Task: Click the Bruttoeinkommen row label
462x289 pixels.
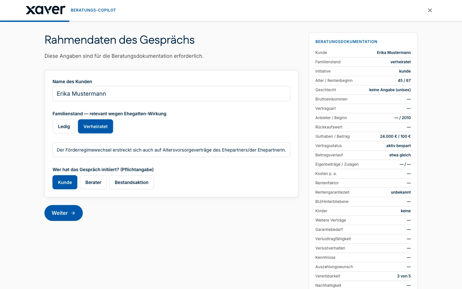Action: pos(331,99)
